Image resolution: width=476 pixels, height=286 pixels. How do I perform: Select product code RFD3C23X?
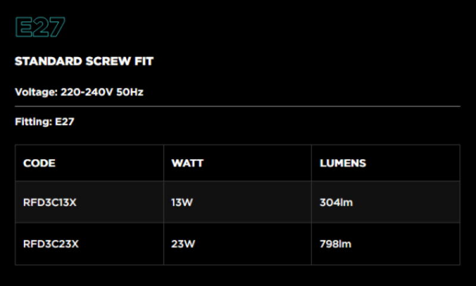(51, 244)
